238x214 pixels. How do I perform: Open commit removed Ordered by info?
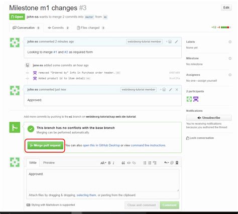coord(76,73)
